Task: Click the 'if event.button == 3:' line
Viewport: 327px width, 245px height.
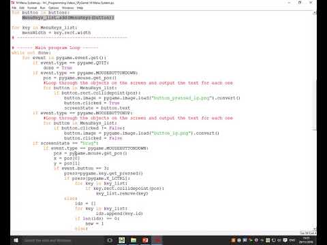Action: (82, 168)
